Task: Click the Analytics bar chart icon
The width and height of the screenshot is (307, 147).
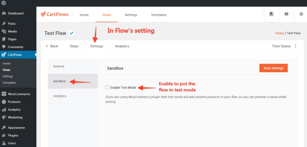Action: click(x=4, y=110)
